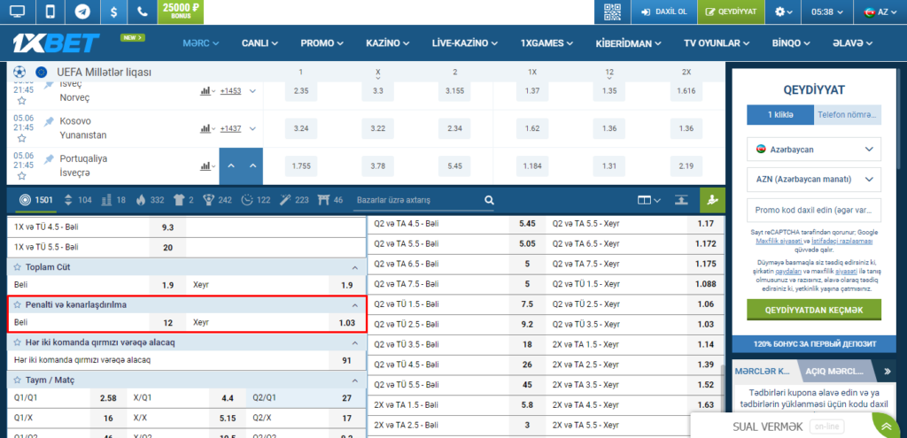The width and height of the screenshot is (907, 438).
Task: Click the 1XBET logo
Action: click(x=56, y=42)
